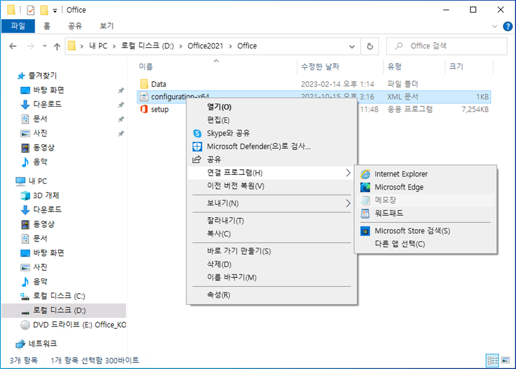Click the help question mark icon
Image resolution: width=516 pixels, height=369 pixels.
pyautogui.click(x=508, y=26)
